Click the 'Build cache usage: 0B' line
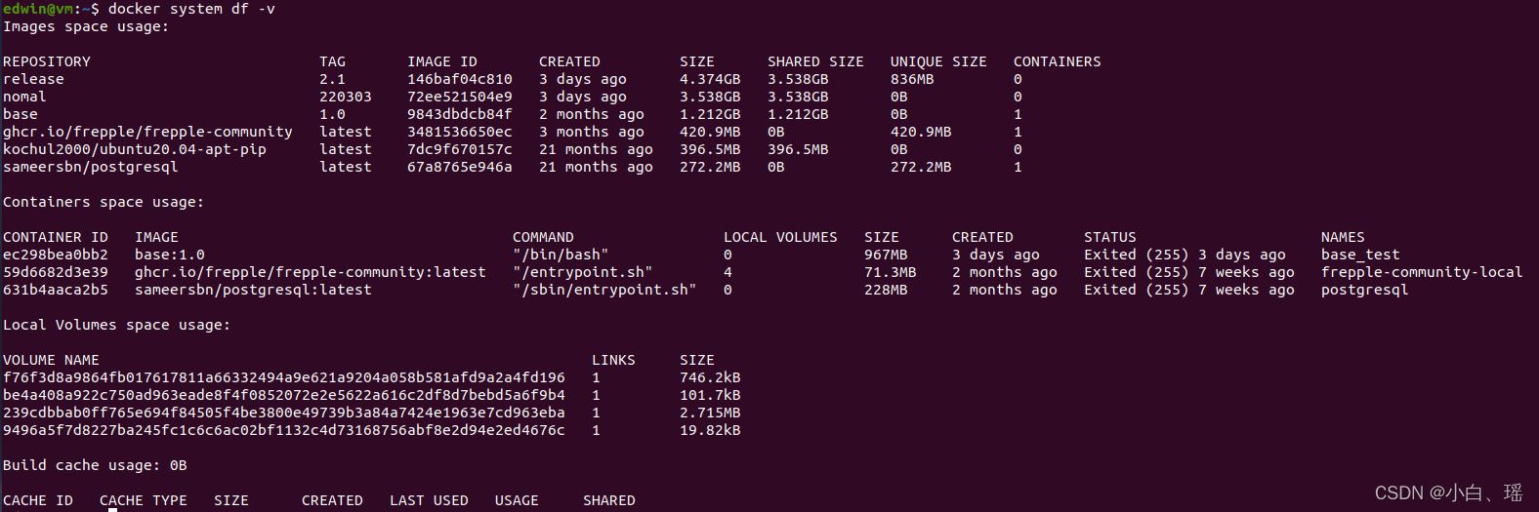The height and width of the screenshot is (512, 1539). point(95,465)
